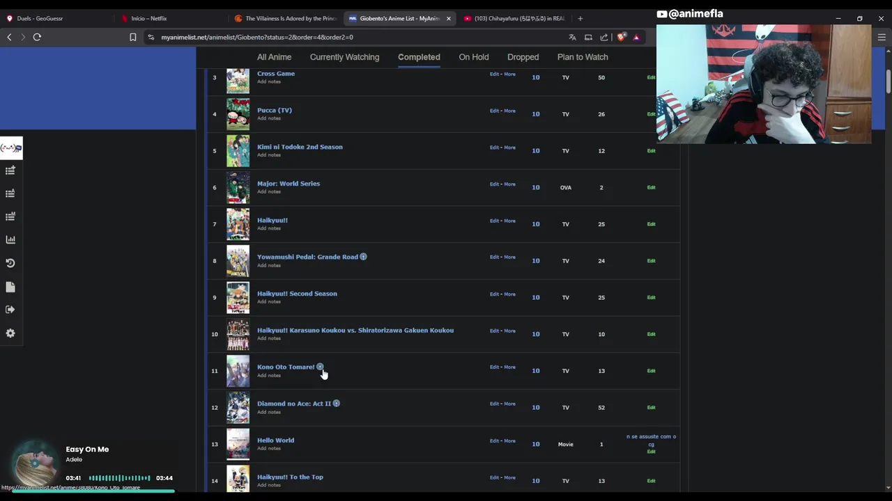Open the Major: World Series link
The height and width of the screenshot is (501, 892).
click(x=289, y=184)
